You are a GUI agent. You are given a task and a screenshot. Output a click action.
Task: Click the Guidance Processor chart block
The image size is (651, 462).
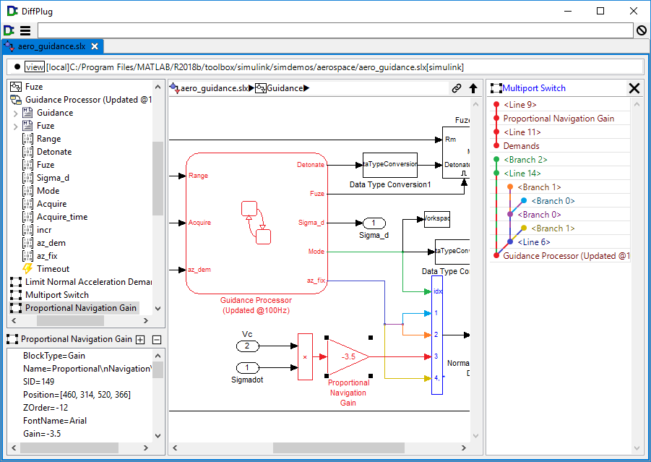[256, 223]
